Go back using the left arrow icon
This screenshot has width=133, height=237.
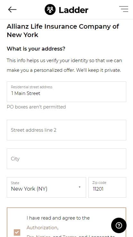click(x=12, y=10)
